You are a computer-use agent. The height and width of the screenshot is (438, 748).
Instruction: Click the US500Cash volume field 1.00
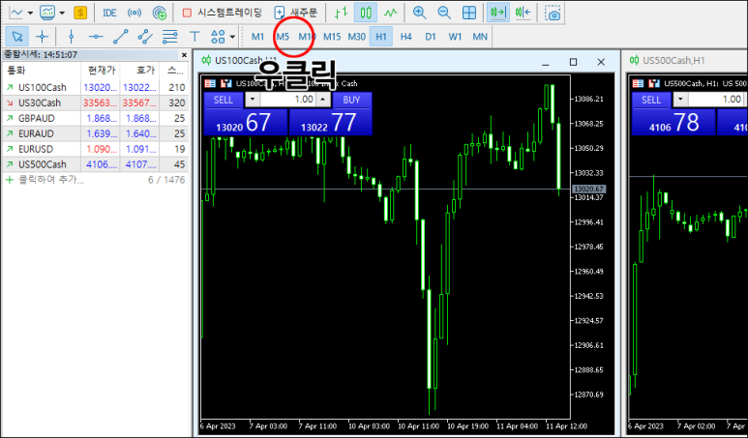point(716,101)
